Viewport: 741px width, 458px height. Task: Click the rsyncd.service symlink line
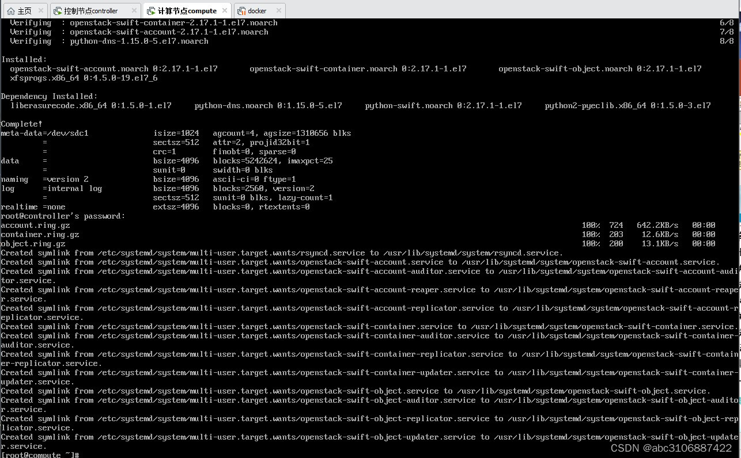tap(282, 253)
